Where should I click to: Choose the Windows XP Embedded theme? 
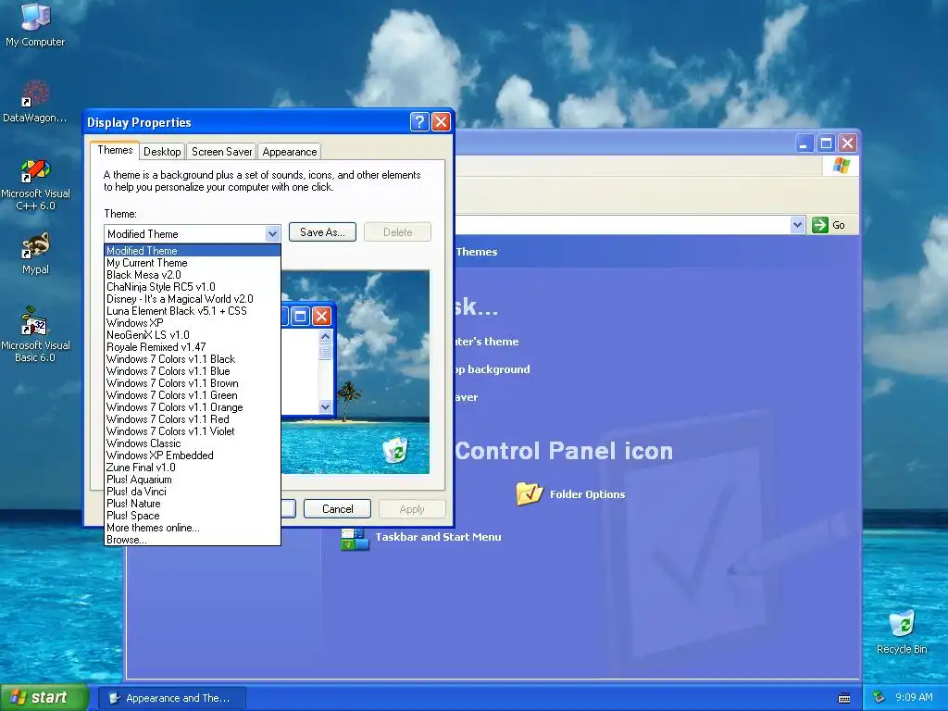[193, 455]
